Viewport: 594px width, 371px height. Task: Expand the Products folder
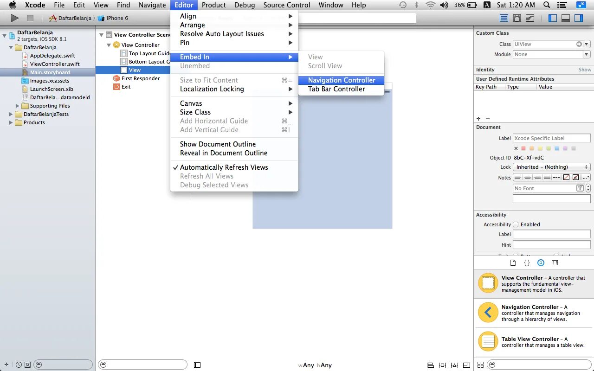[11, 122]
